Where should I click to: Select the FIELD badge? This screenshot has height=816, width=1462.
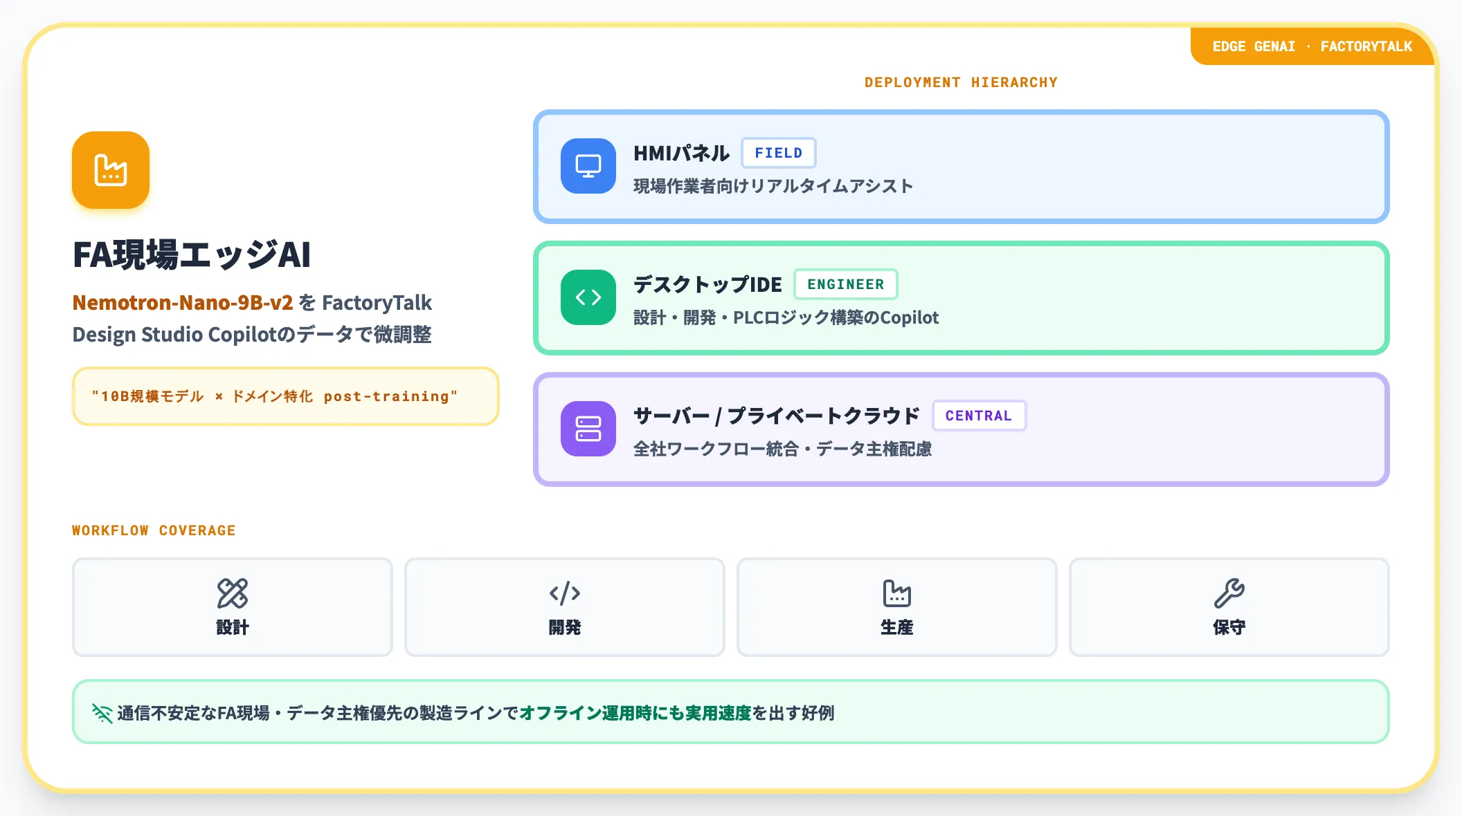[779, 153]
